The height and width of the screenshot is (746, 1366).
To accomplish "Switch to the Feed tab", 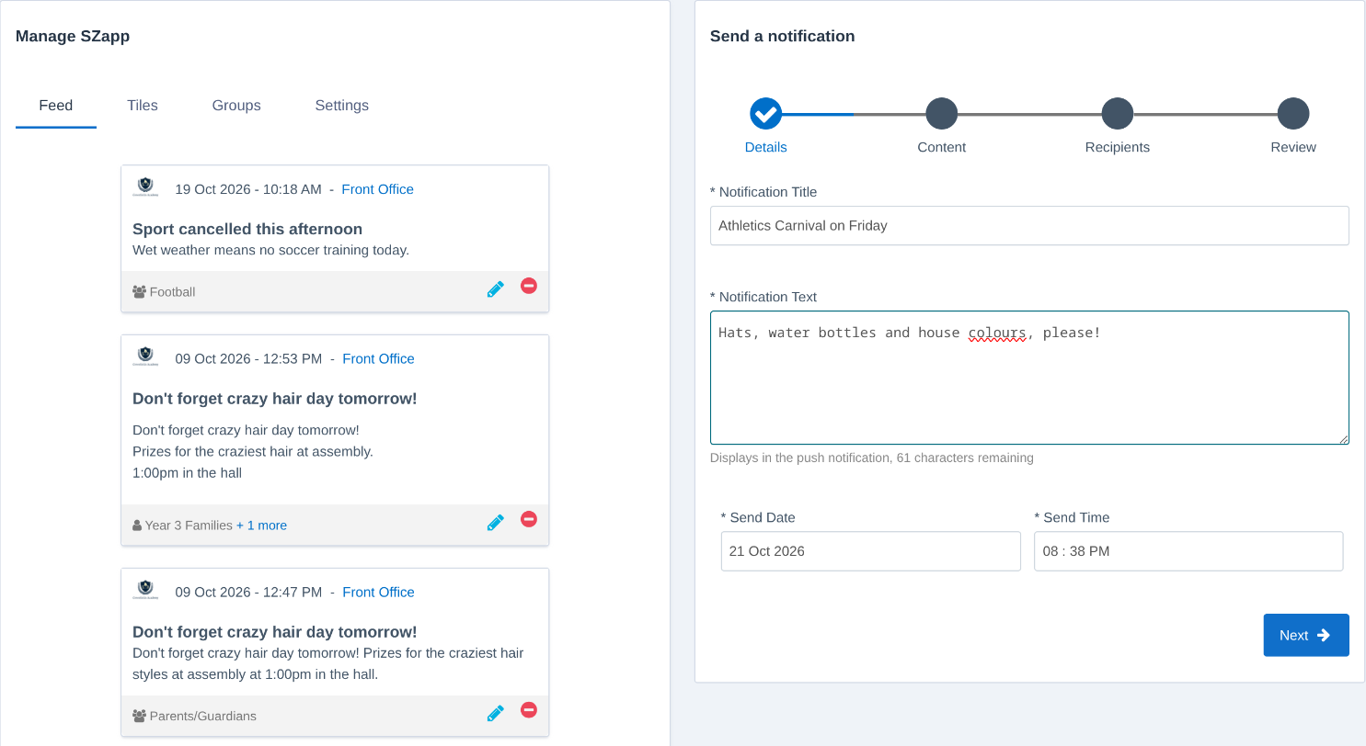I will pos(56,106).
